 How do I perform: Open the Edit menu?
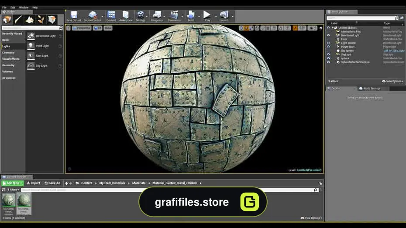(13, 7)
